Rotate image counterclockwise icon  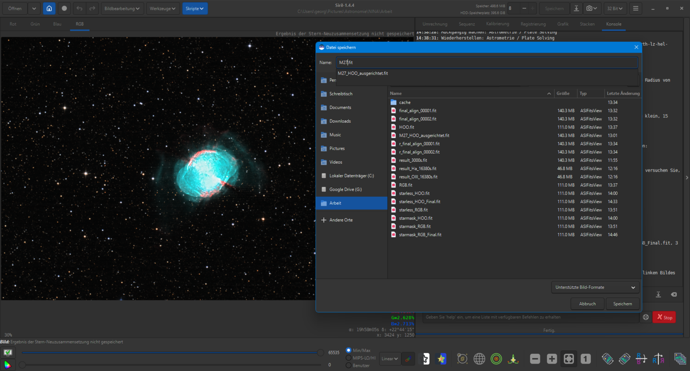point(608,359)
